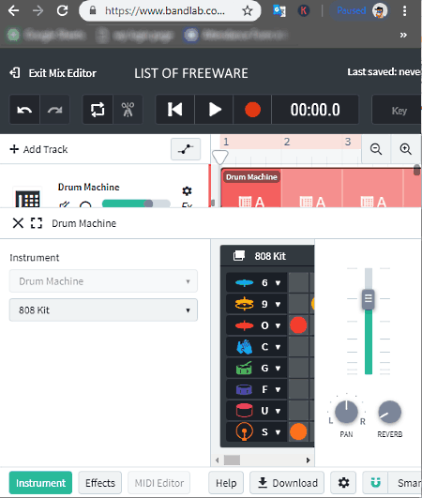Click the Drum Machine track grid icon
Screen dimensions: 422x498
(x=27, y=199)
